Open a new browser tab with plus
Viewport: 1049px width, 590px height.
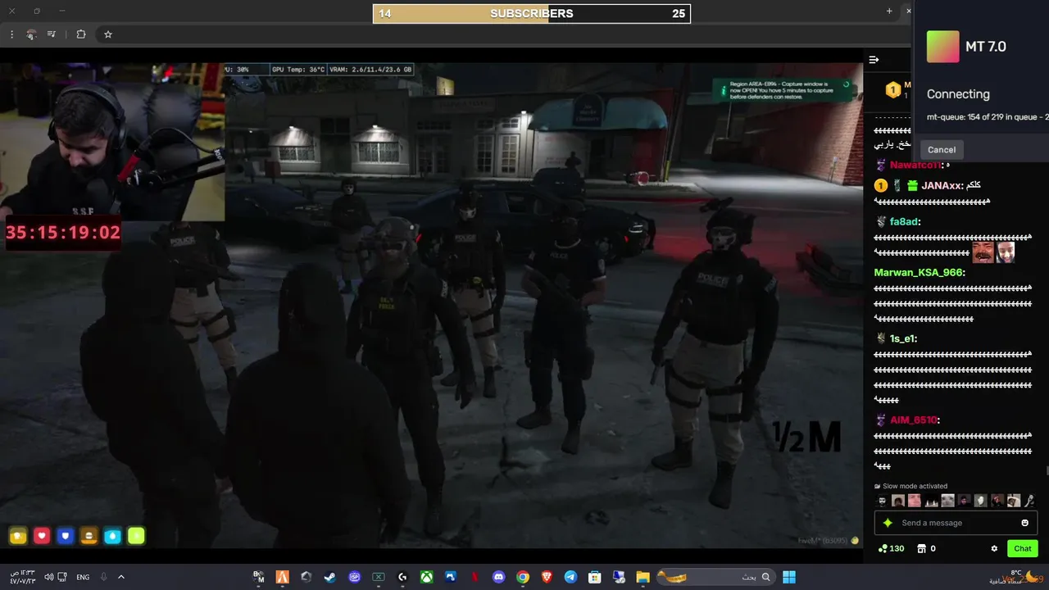pos(889,11)
